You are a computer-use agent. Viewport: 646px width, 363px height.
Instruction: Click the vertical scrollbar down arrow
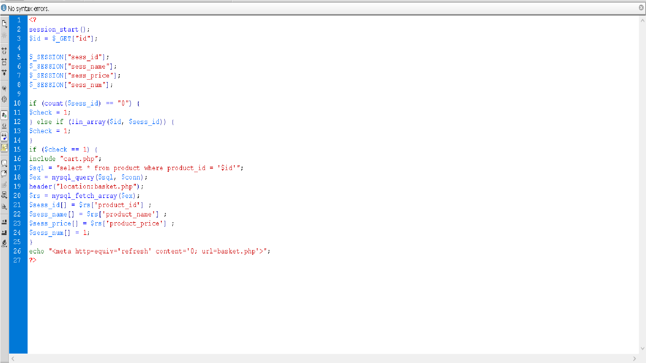pos(642,349)
